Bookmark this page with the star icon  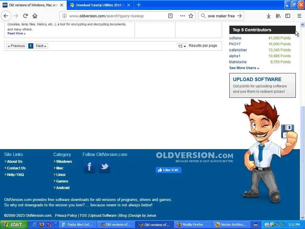[191, 16]
